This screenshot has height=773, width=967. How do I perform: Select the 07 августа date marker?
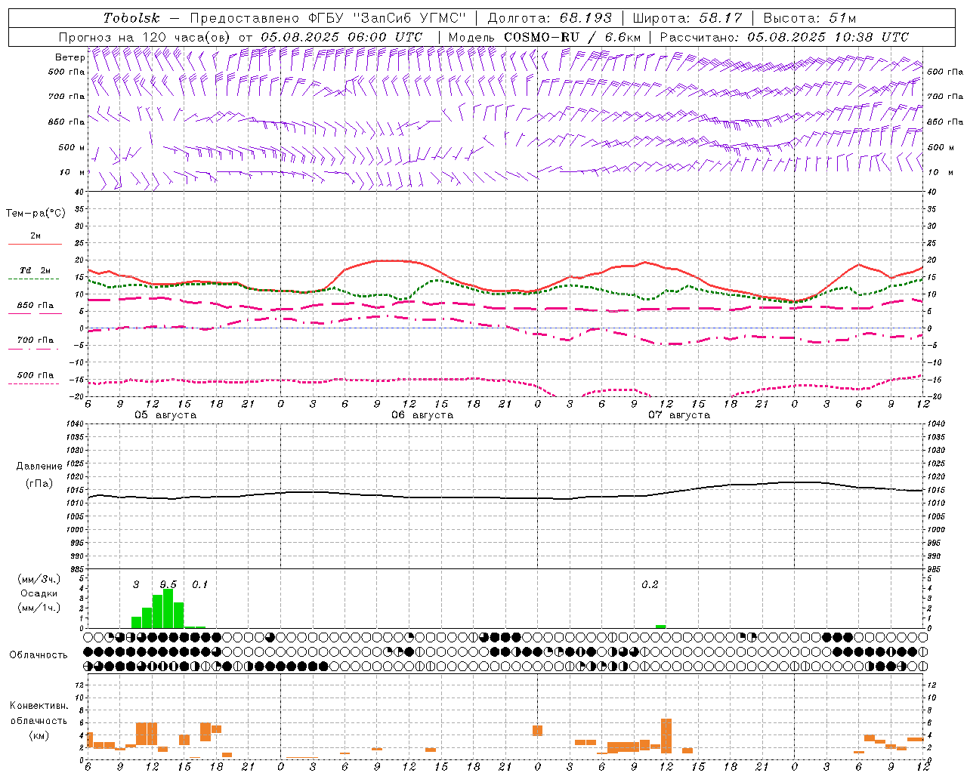(x=679, y=415)
